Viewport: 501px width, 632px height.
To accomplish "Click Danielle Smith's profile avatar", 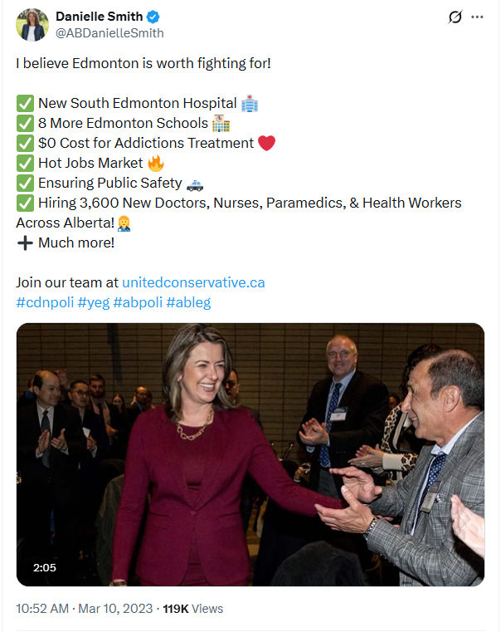I will point(32,25).
